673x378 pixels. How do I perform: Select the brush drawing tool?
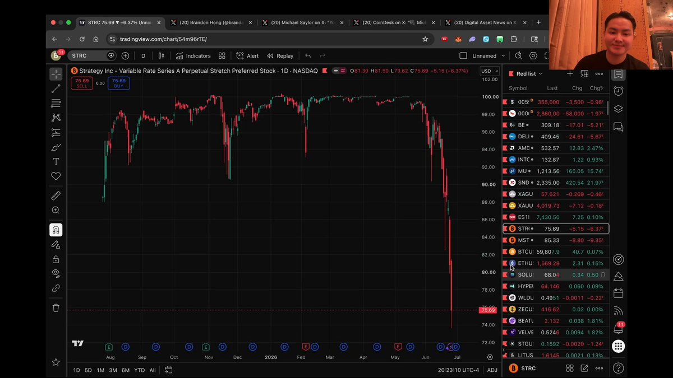point(56,147)
